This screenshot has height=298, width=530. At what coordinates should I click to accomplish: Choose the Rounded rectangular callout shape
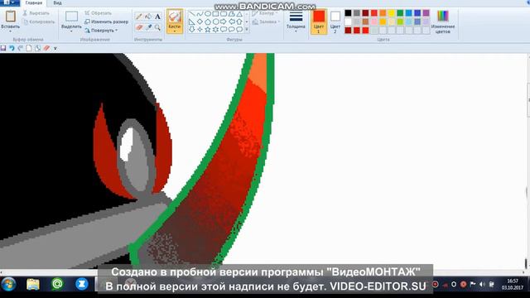coord(224,30)
